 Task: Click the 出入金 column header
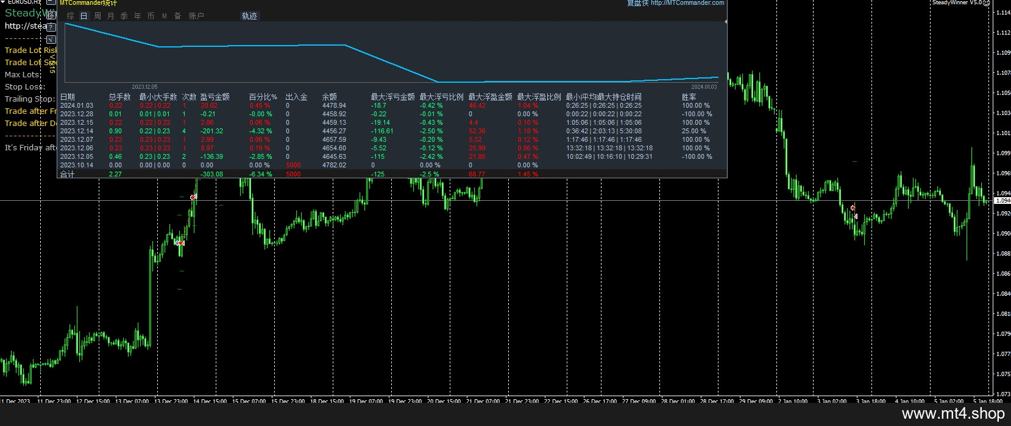tap(297, 97)
